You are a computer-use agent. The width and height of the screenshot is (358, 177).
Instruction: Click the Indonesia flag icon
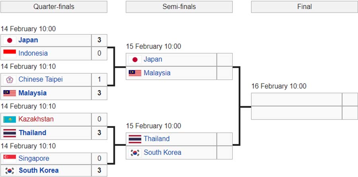click(10, 53)
